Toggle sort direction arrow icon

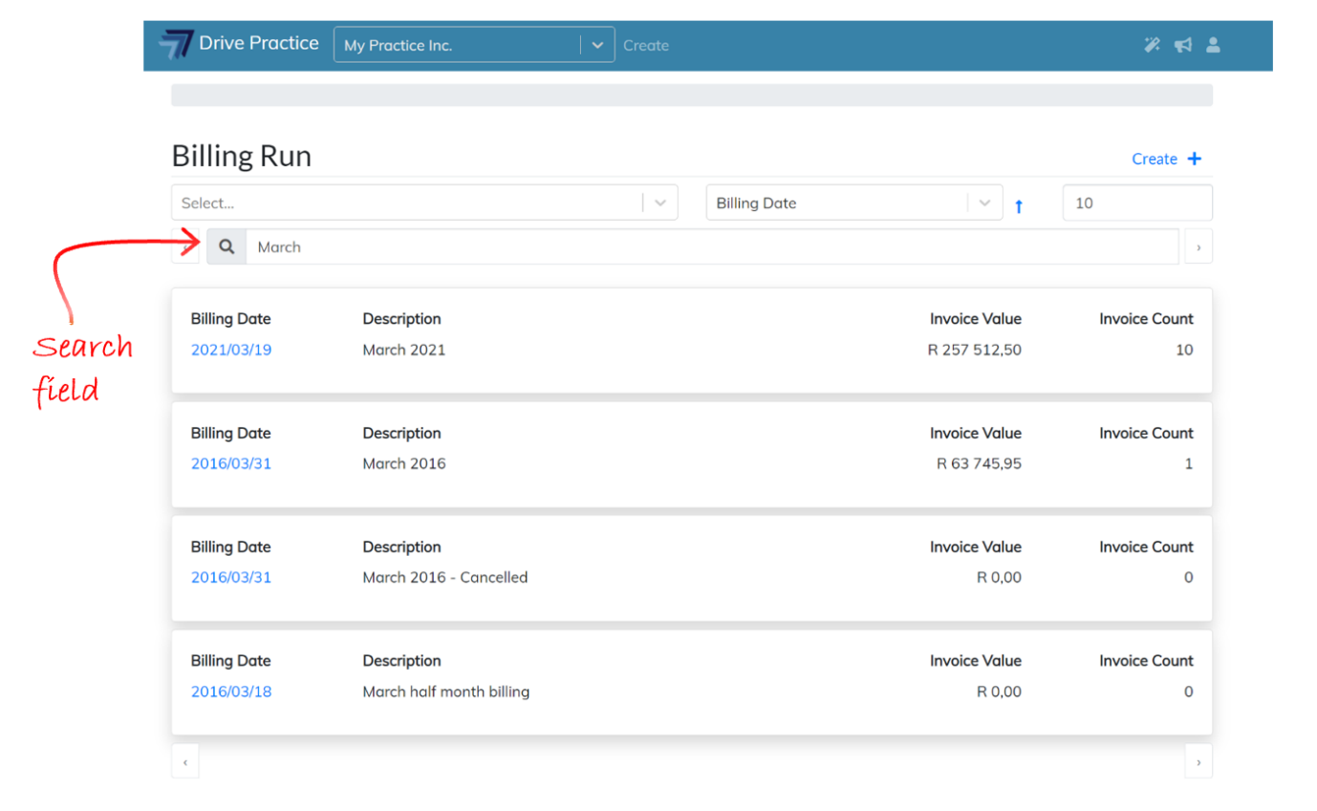pyautogui.click(x=1018, y=205)
